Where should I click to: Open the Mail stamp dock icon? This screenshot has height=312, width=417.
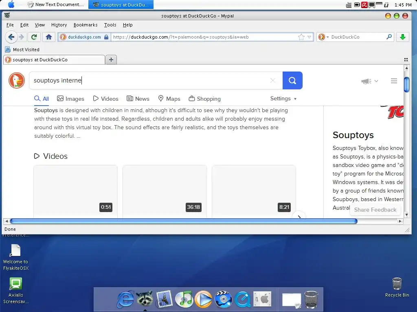(x=165, y=299)
